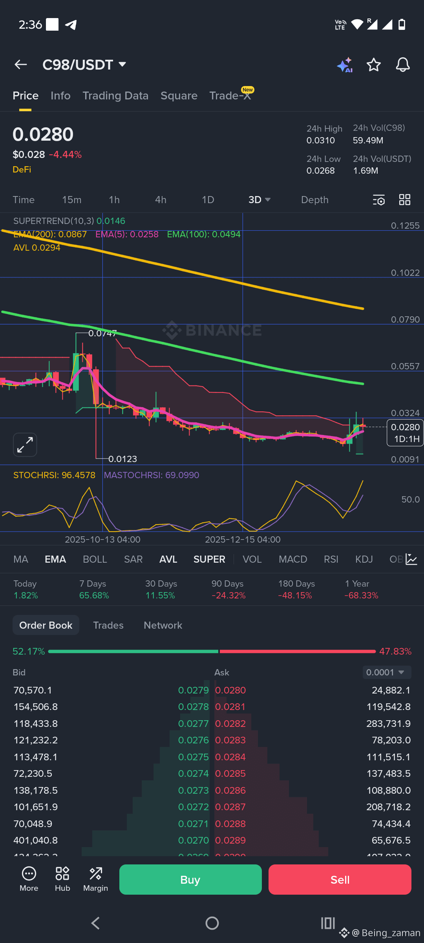Open the Trade-X tab
Viewport: 424px width, 943px height.
230,95
